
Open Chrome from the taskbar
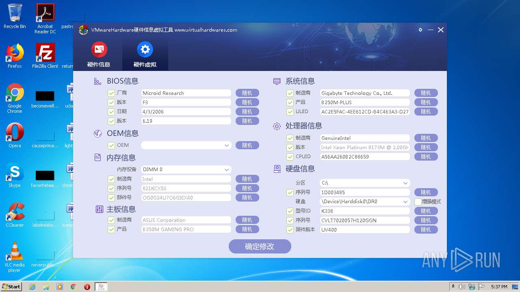(x=74, y=287)
